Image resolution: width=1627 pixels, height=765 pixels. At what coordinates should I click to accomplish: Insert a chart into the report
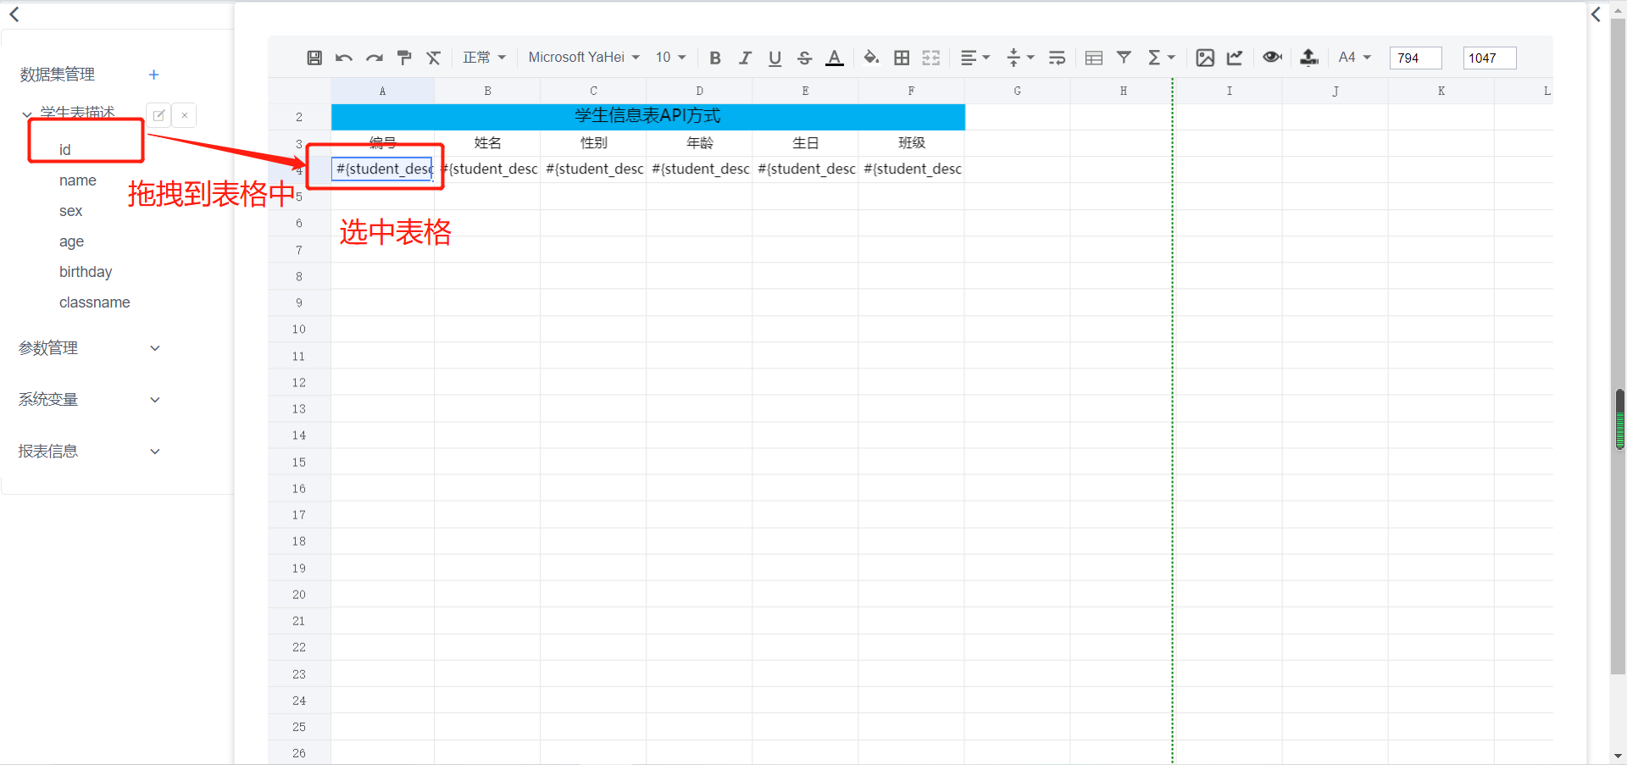pyautogui.click(x=1235, y=58)
